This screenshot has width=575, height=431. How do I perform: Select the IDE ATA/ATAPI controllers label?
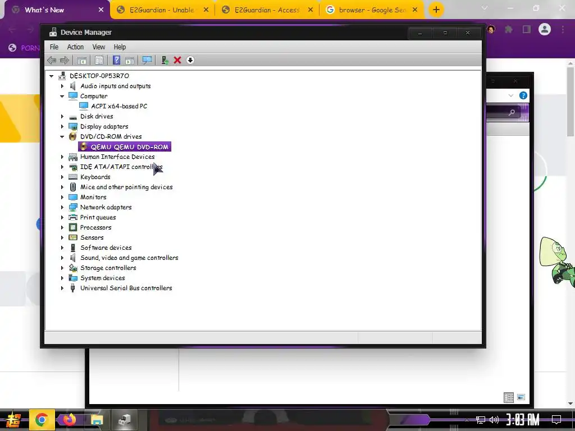click(x=121, y=167)
